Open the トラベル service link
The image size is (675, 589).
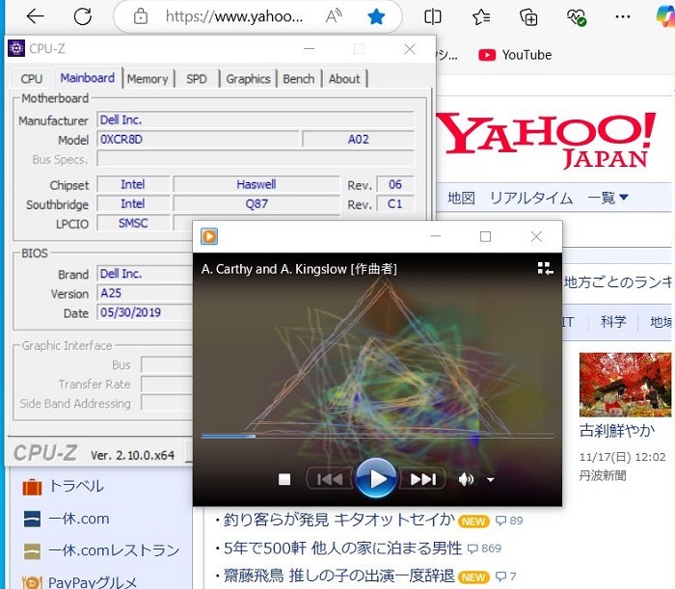pyautogui.click(x=76, y=486)
